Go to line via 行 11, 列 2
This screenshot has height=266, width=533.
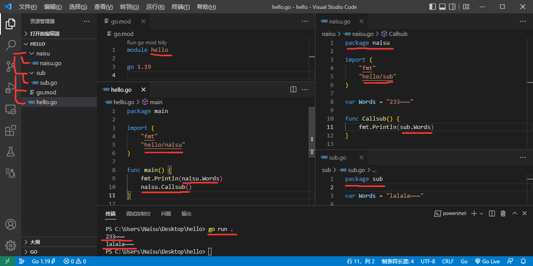coord(361,261)
